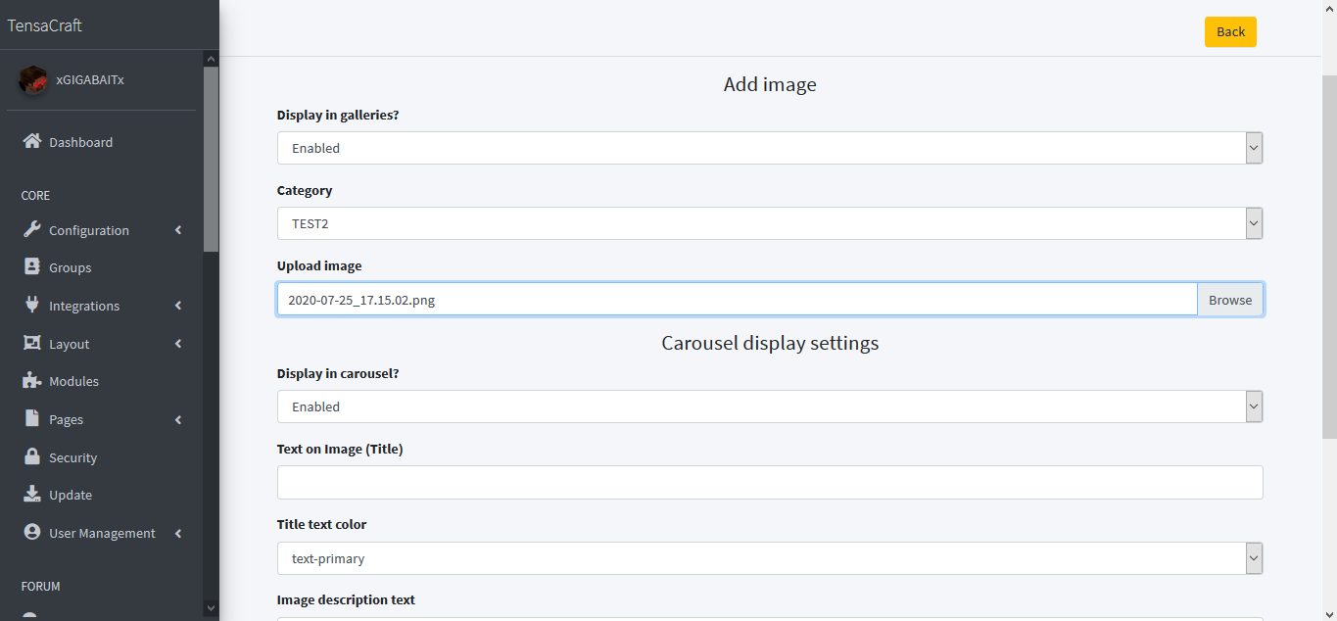The height and width of the screenshot is (621, 1337).
Task: Click the Security lock icon
Action: pos(31,457)
